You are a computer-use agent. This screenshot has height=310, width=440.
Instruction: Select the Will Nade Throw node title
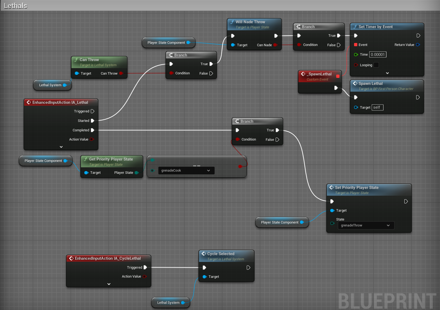tap(250, 22)
